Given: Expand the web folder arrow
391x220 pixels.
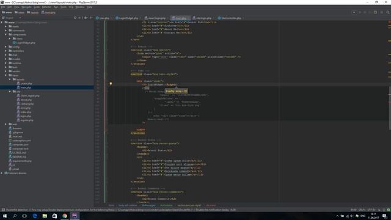Looking at the screenshot, I should pyautogui.click(x=5, y=124).
